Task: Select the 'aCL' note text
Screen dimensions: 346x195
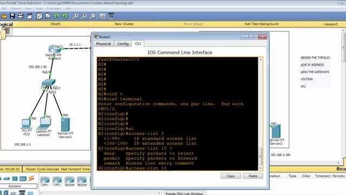Action: (x=303, y=86)
